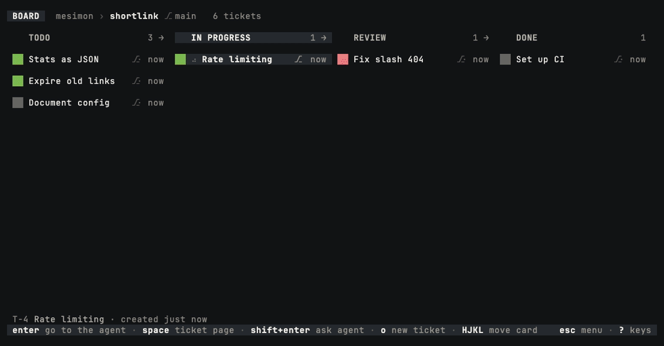Click the red status square beside Fix slash 404
The width and height of the screenshot is (664, 346).
pos(343,59)
